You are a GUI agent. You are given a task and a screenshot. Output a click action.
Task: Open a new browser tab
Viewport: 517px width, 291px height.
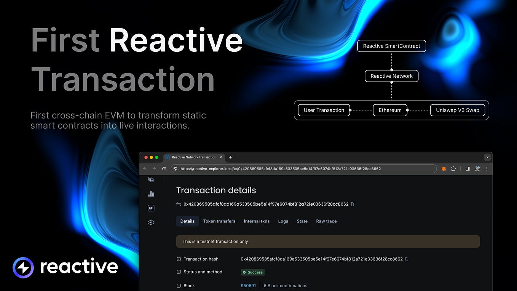point(230,157)
